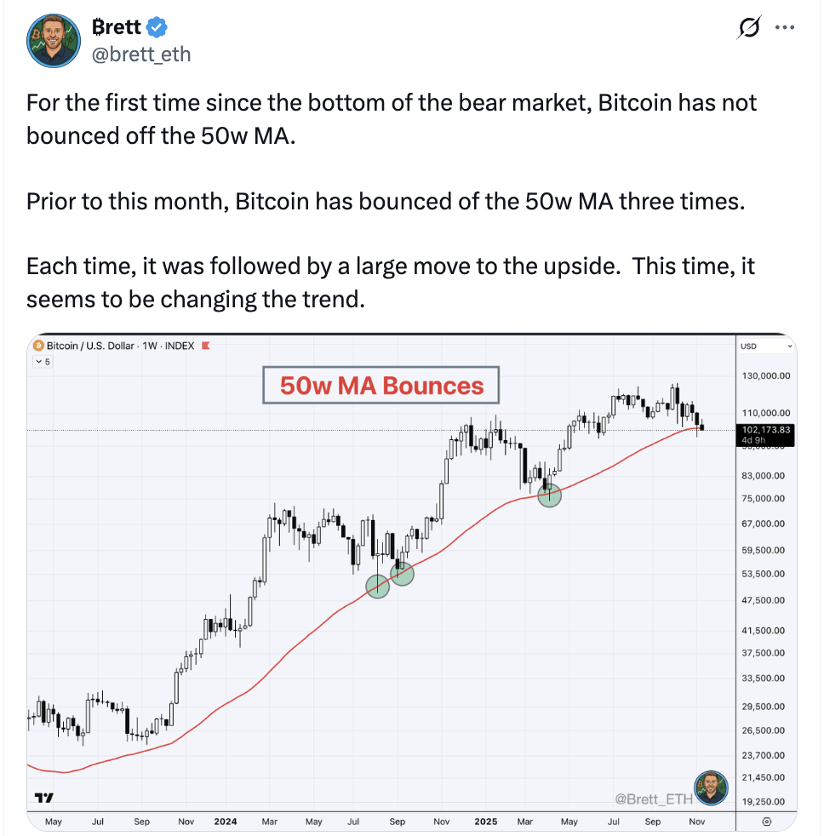Screen dimensions: 824x836
Task: Click the 83,000.00 level on the price scale
Action: coord(762,474)
